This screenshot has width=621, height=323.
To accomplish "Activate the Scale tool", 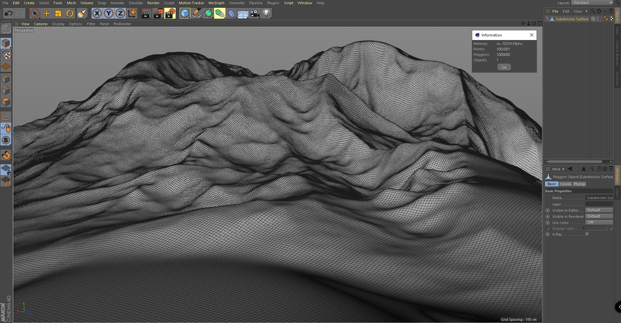I will point(58,13).
